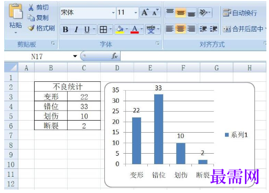Select row 7 header
The image size is (269, 193).
click(x=11, y=135)
